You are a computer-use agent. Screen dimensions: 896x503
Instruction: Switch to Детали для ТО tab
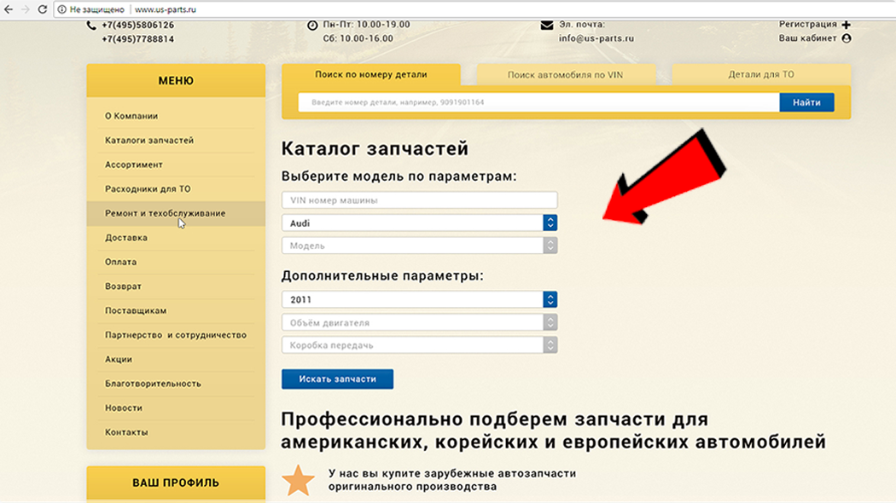point(761,74)
